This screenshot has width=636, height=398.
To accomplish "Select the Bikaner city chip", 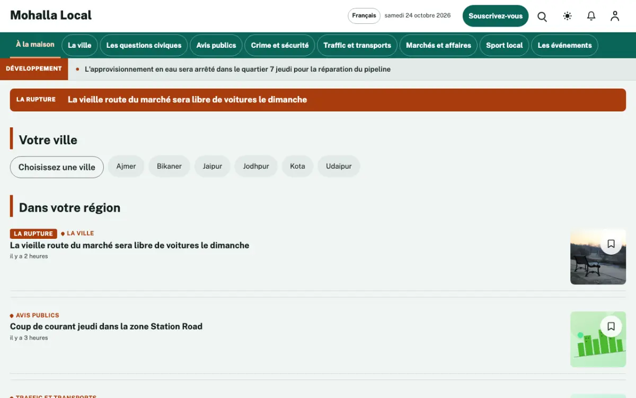I will point(169,166).
